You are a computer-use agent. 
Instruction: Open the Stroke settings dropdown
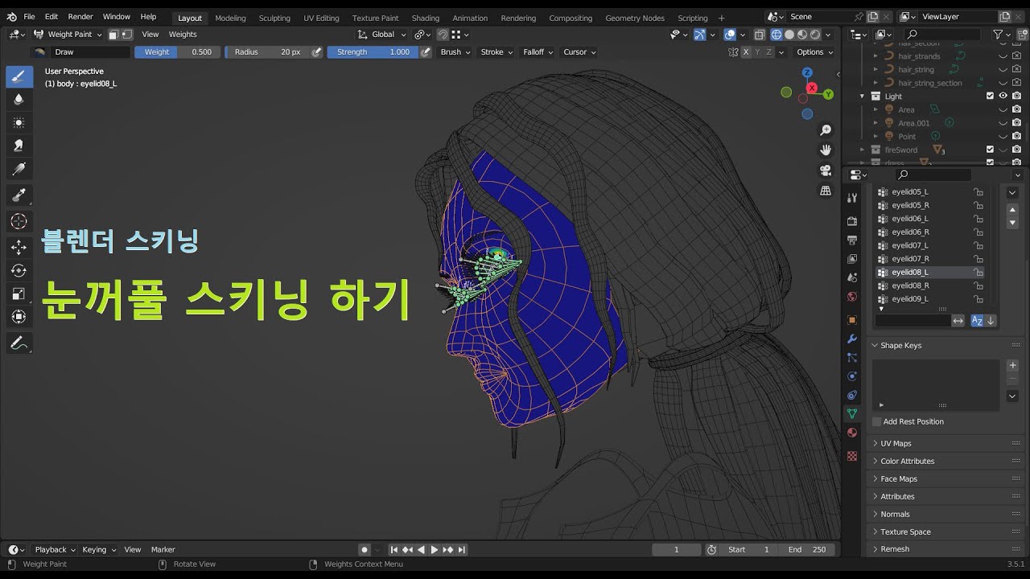496,52
